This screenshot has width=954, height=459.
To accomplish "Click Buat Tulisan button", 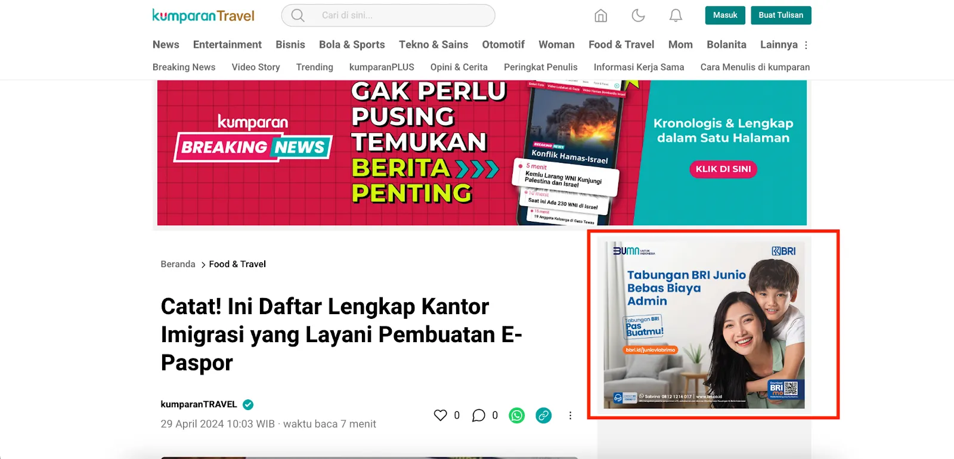I will pos(780,15).
